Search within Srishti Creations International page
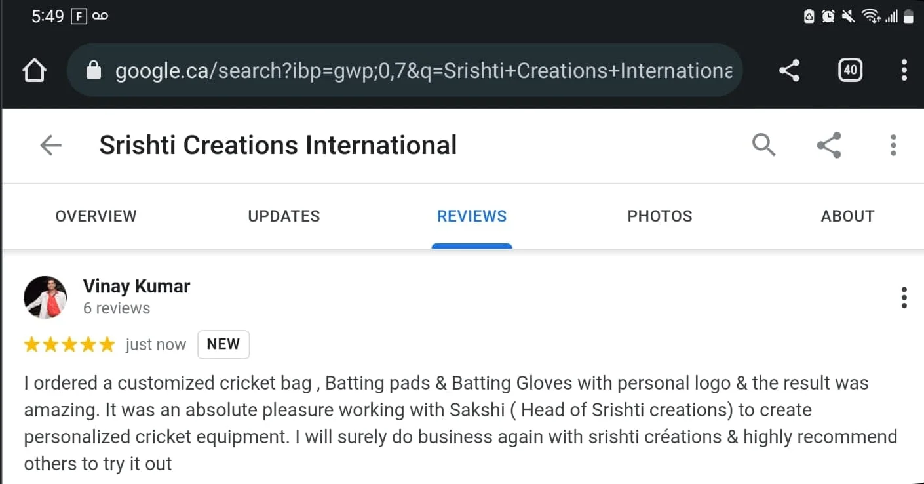 pos(763,145)
